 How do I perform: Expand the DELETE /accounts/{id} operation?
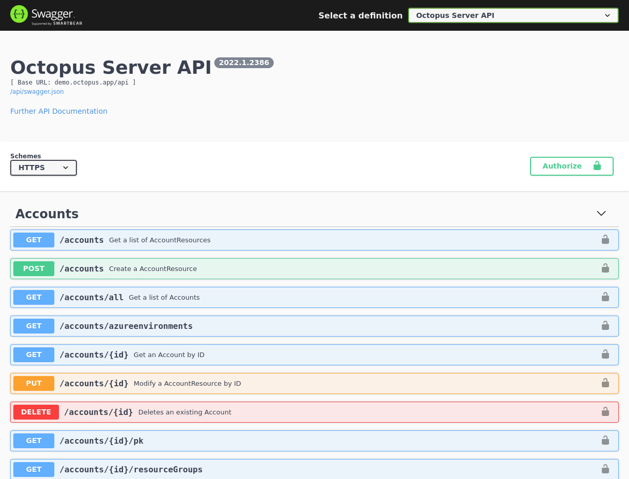pos(308,411)
